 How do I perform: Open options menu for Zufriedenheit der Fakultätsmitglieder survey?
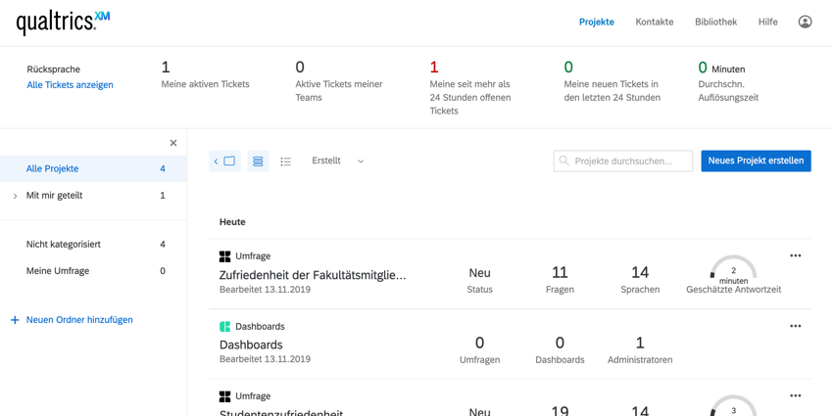click(x=796, y=255)
